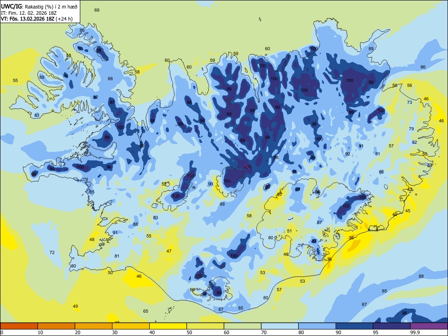Click the legend tick label '70' under the color bar

264,332
